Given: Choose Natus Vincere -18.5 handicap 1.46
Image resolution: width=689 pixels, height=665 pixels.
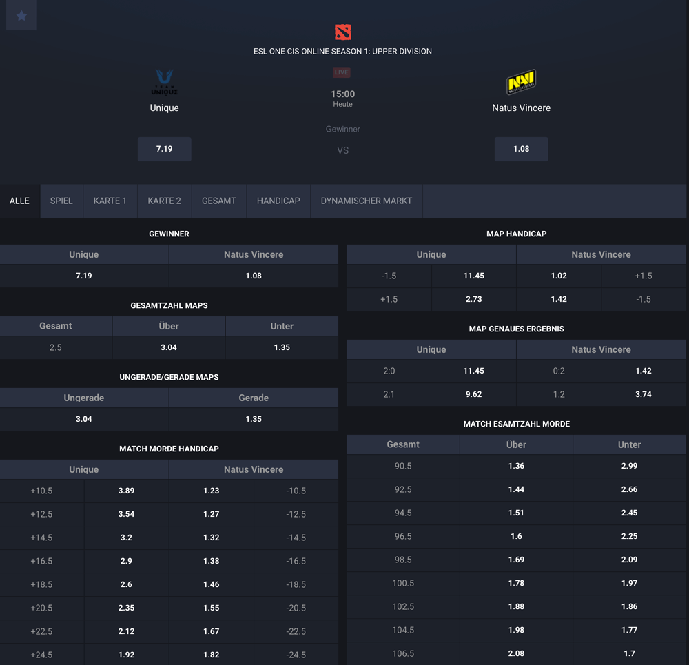Looking at the screenshot, I should [x=212, y=584].
